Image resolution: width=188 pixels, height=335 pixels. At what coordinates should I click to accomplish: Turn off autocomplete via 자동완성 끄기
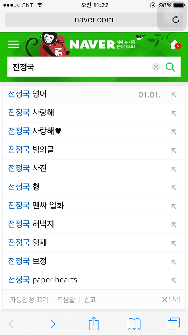[x=29, y=300]
